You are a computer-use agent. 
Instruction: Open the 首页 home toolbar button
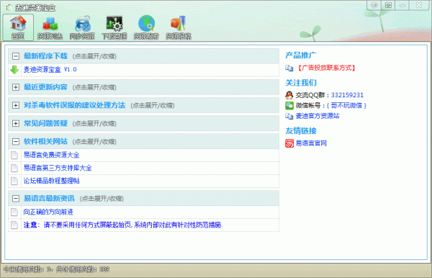click(x=18, y=27)
